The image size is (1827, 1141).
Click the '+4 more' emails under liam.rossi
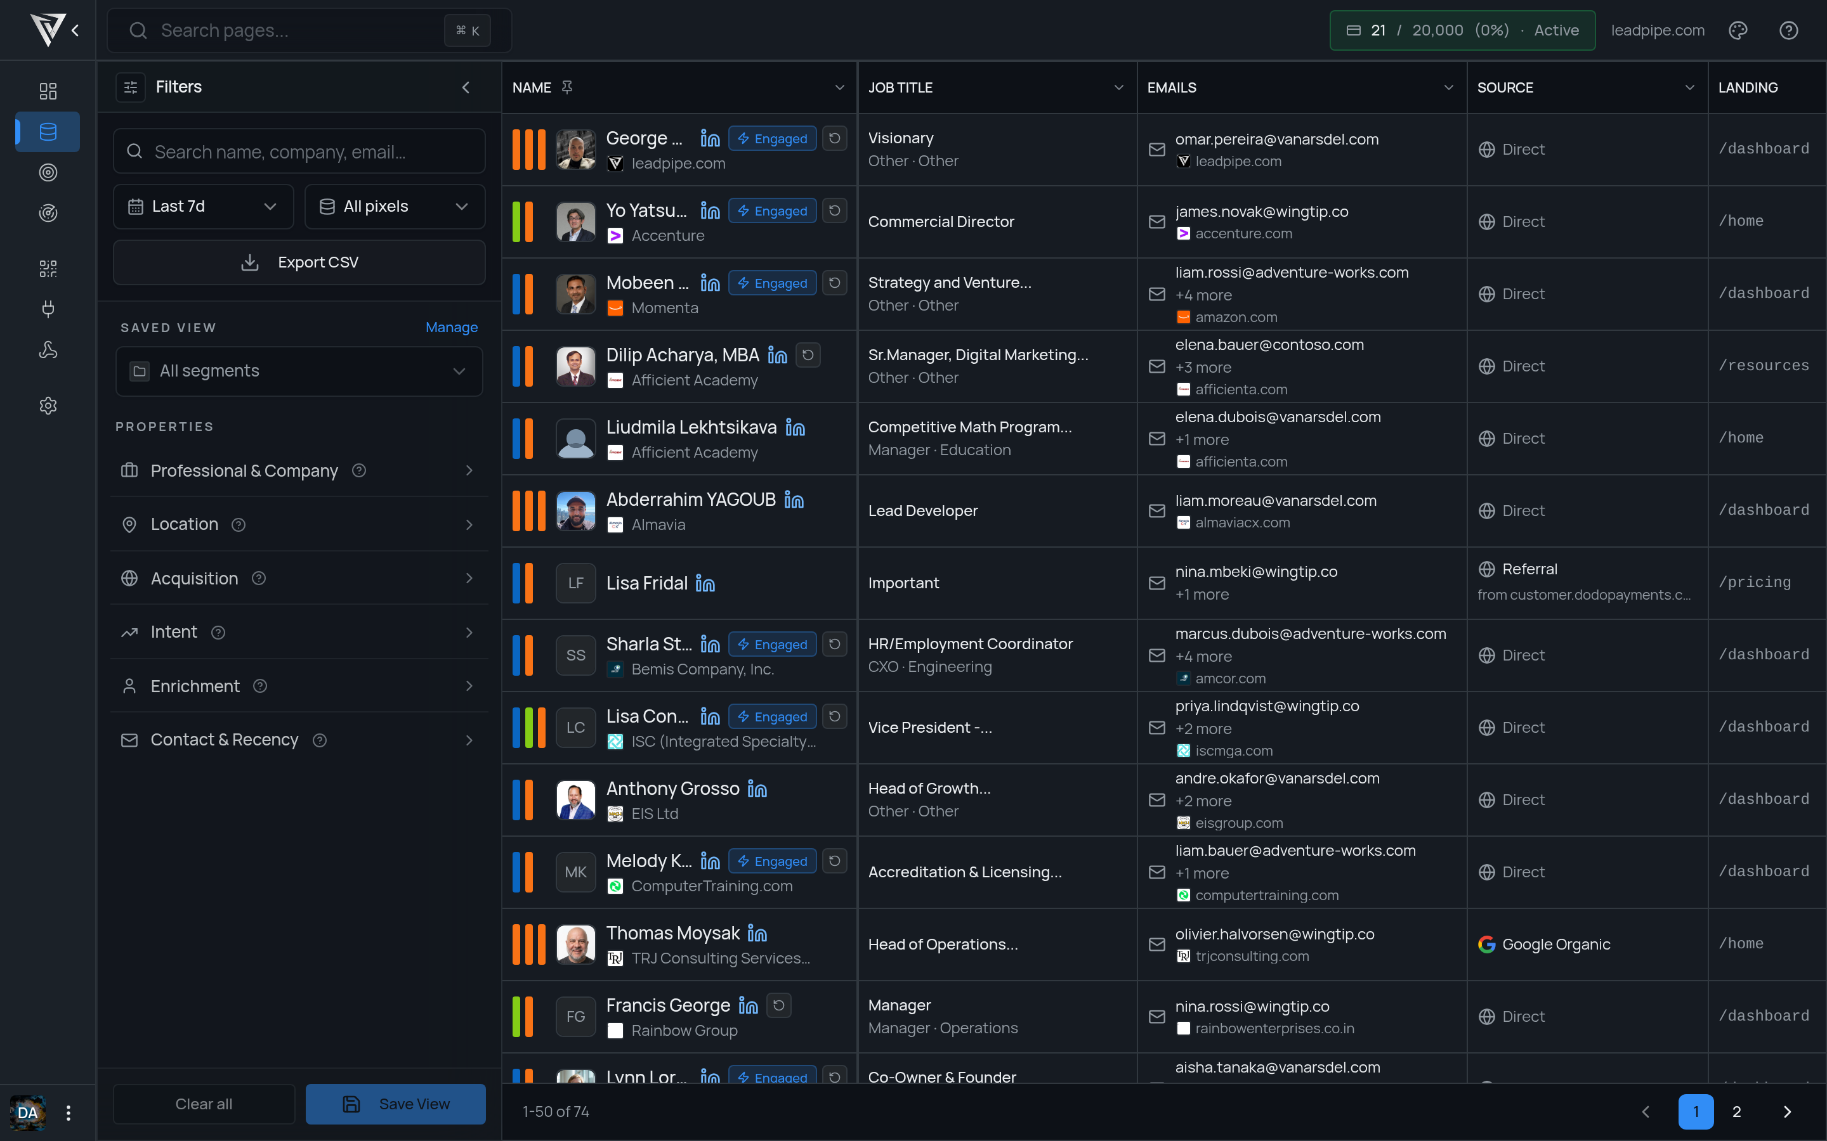(1203, 295)
